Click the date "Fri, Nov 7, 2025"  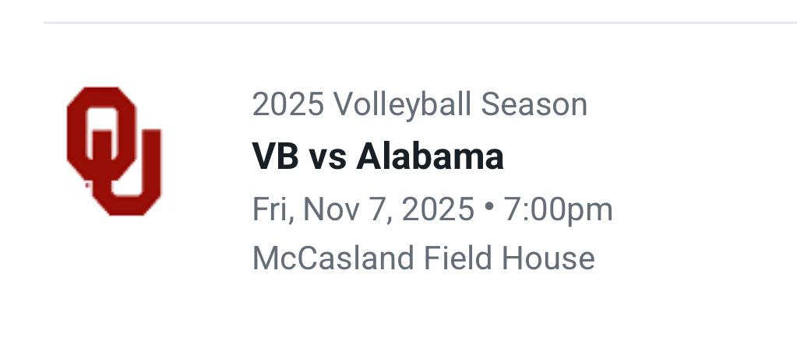[x=363, y=209]
